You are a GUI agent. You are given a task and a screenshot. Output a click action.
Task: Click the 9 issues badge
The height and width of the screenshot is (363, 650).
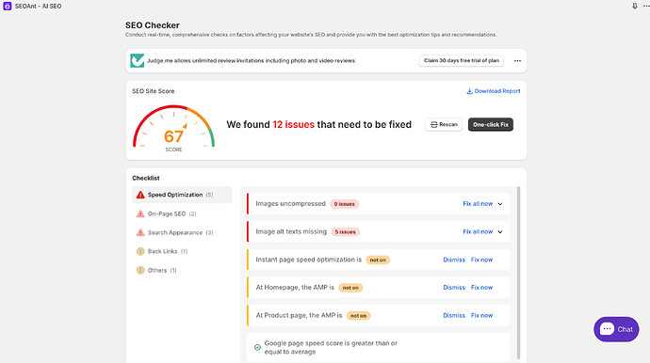(x=345, y=204)
